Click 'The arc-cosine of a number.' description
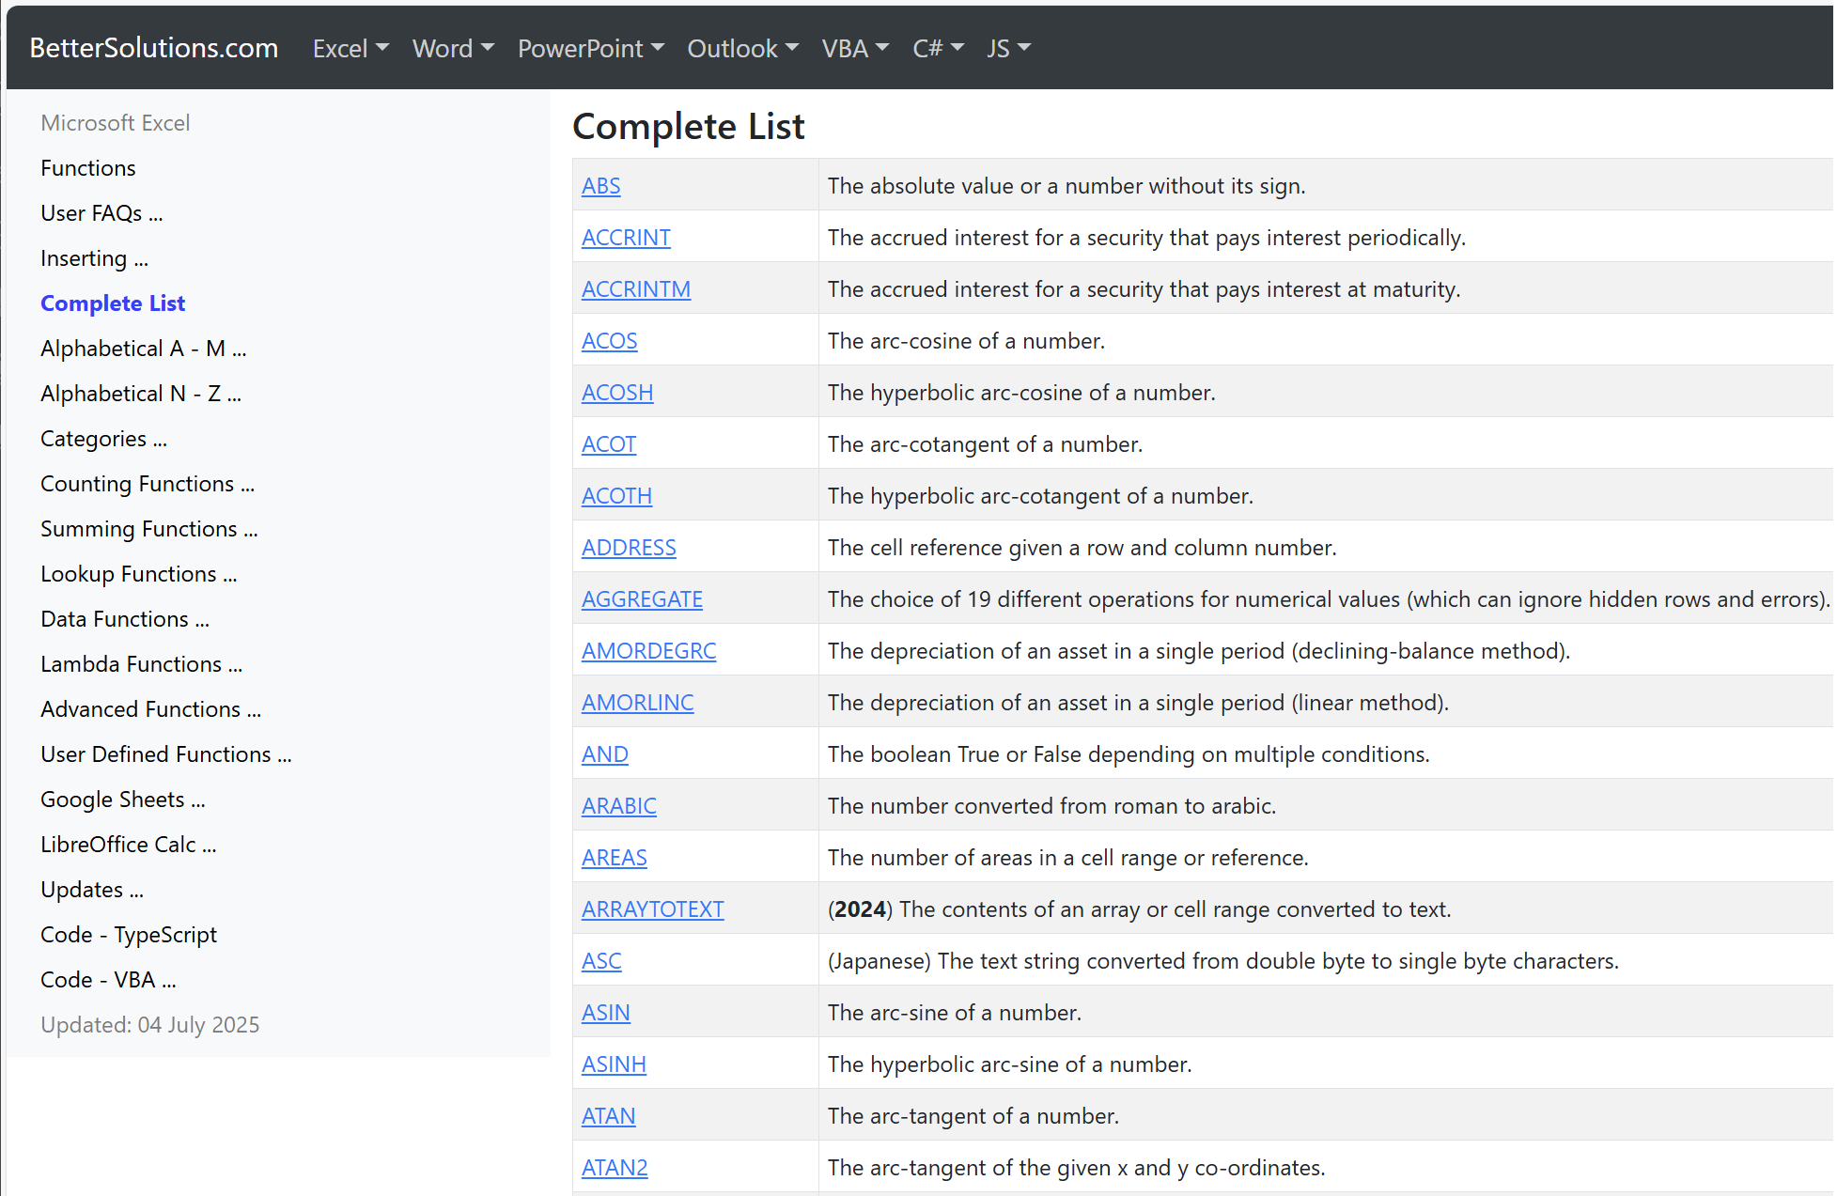1837x1196 pixels. click(x=966, y=341)
